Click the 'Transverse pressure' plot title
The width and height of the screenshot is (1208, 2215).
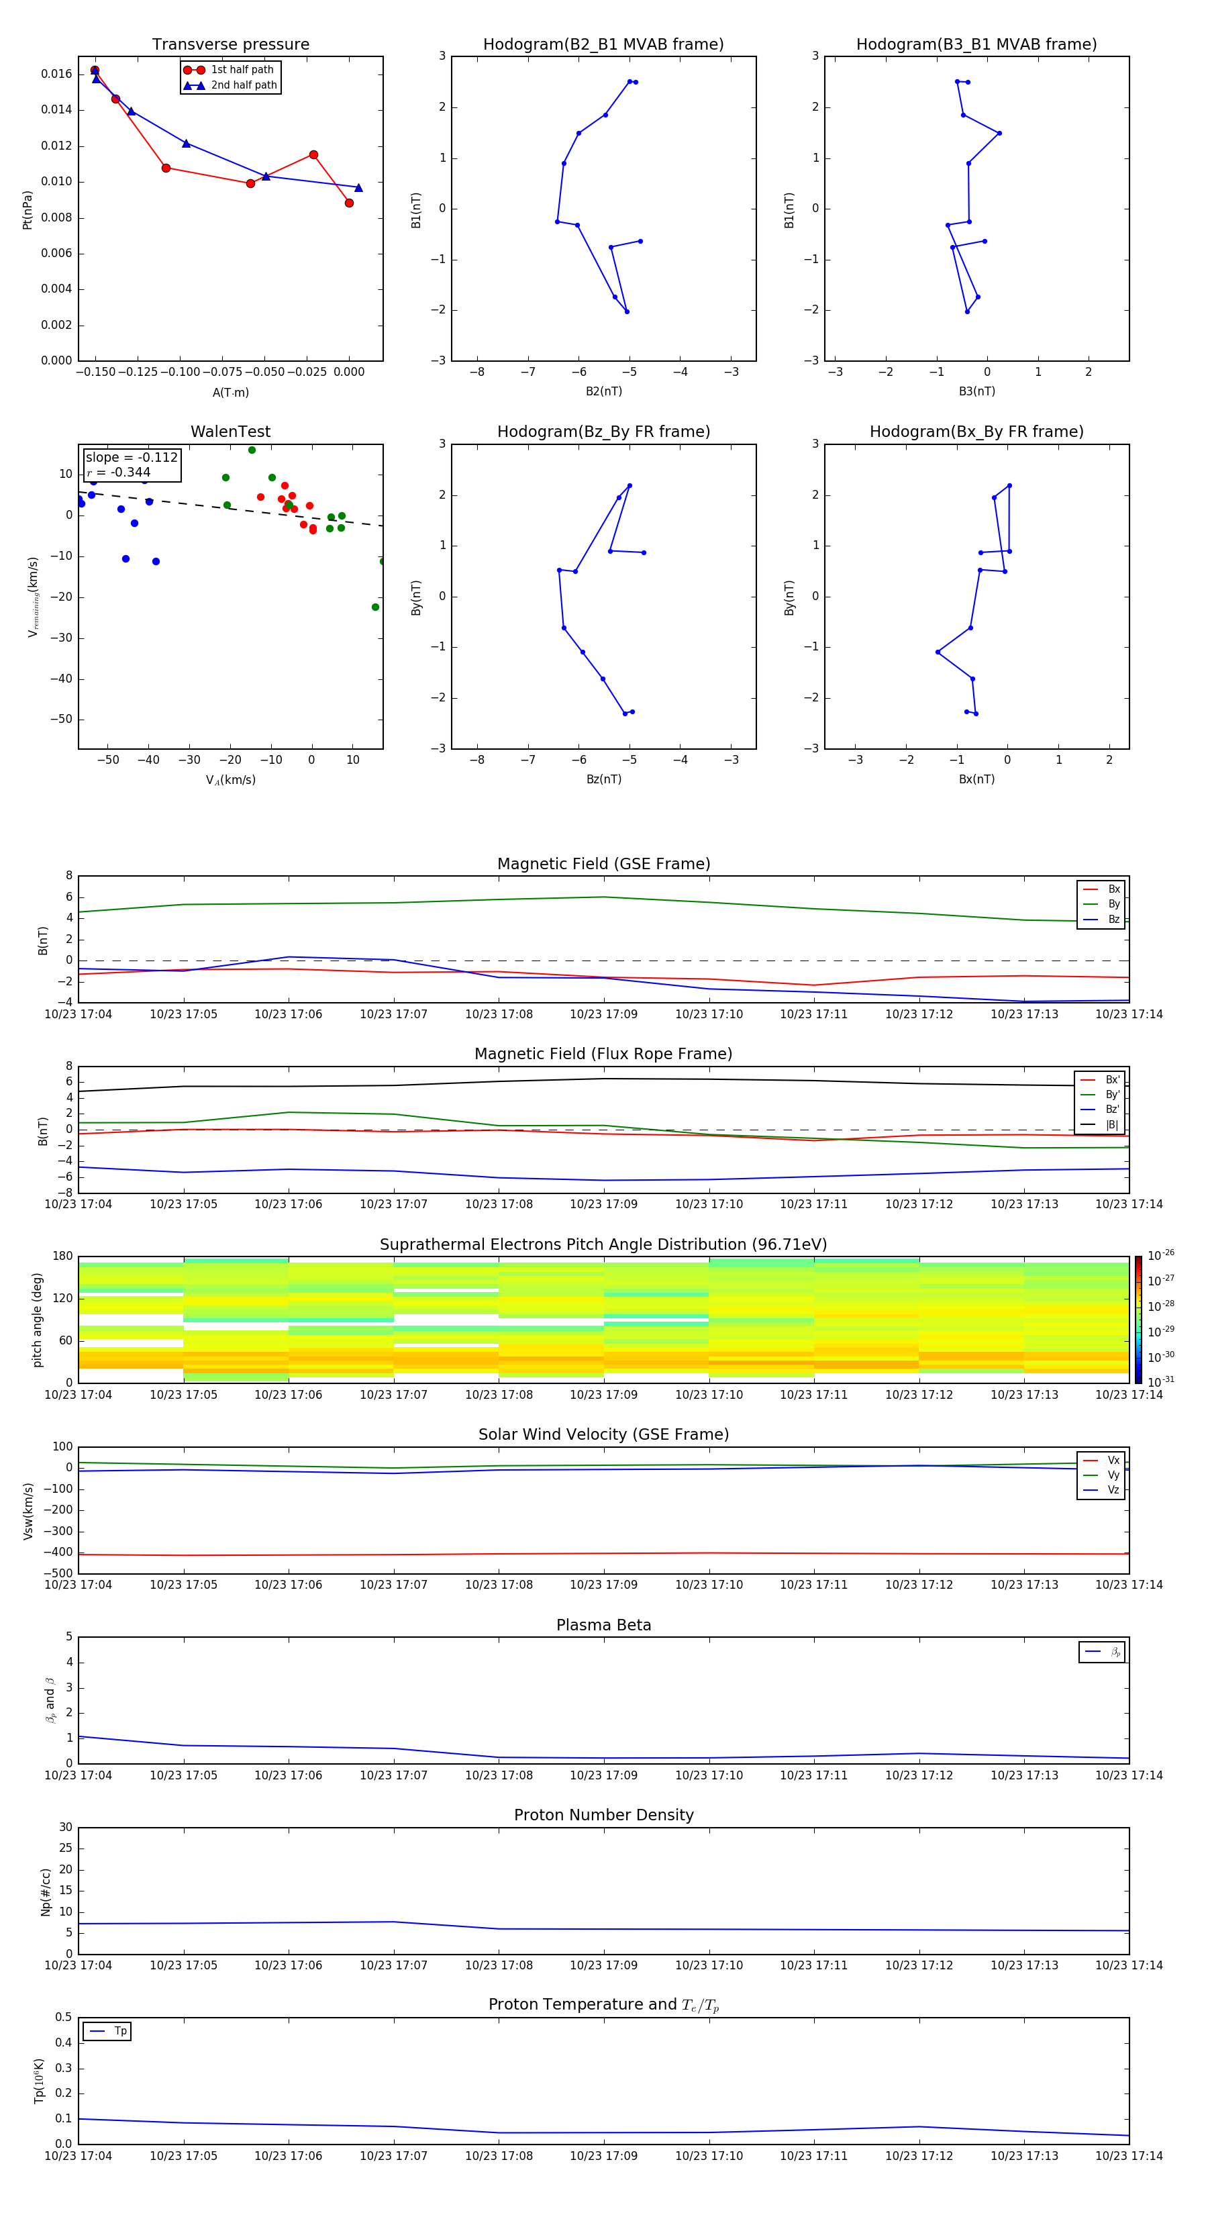230,45
